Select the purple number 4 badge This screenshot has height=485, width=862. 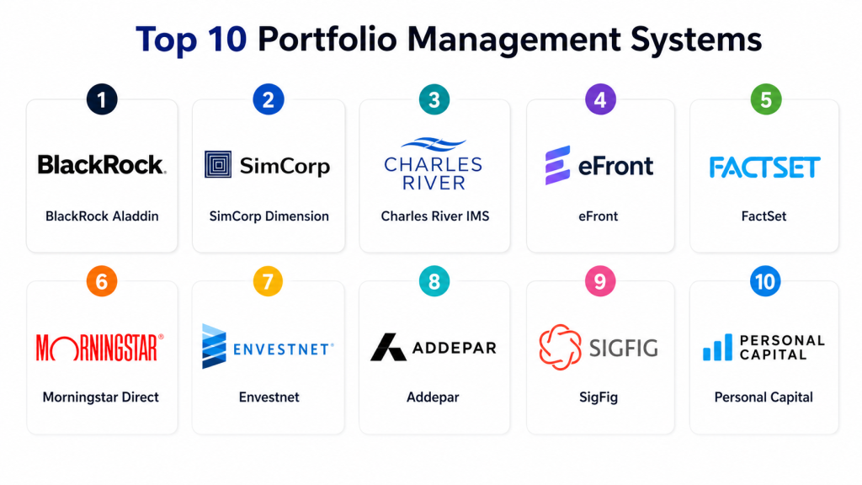[600, 100]
